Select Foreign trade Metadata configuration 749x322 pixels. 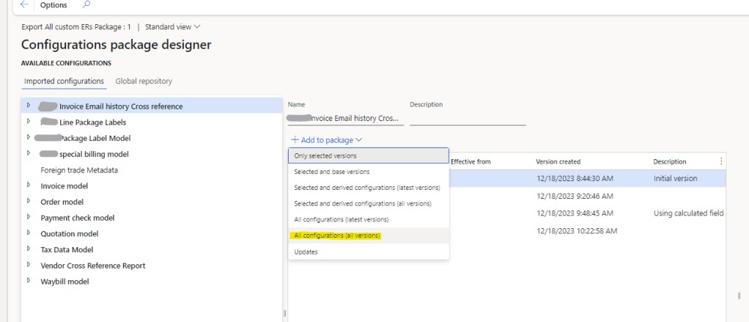coord(79,170)
